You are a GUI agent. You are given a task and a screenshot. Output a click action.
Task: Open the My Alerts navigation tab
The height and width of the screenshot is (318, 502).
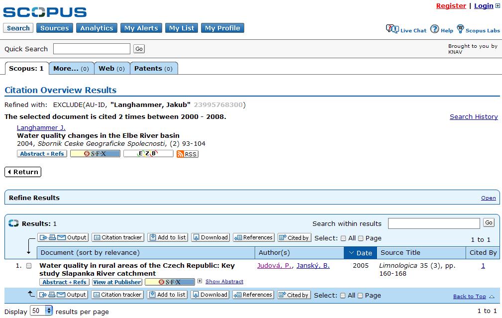[x=141, y=28]
